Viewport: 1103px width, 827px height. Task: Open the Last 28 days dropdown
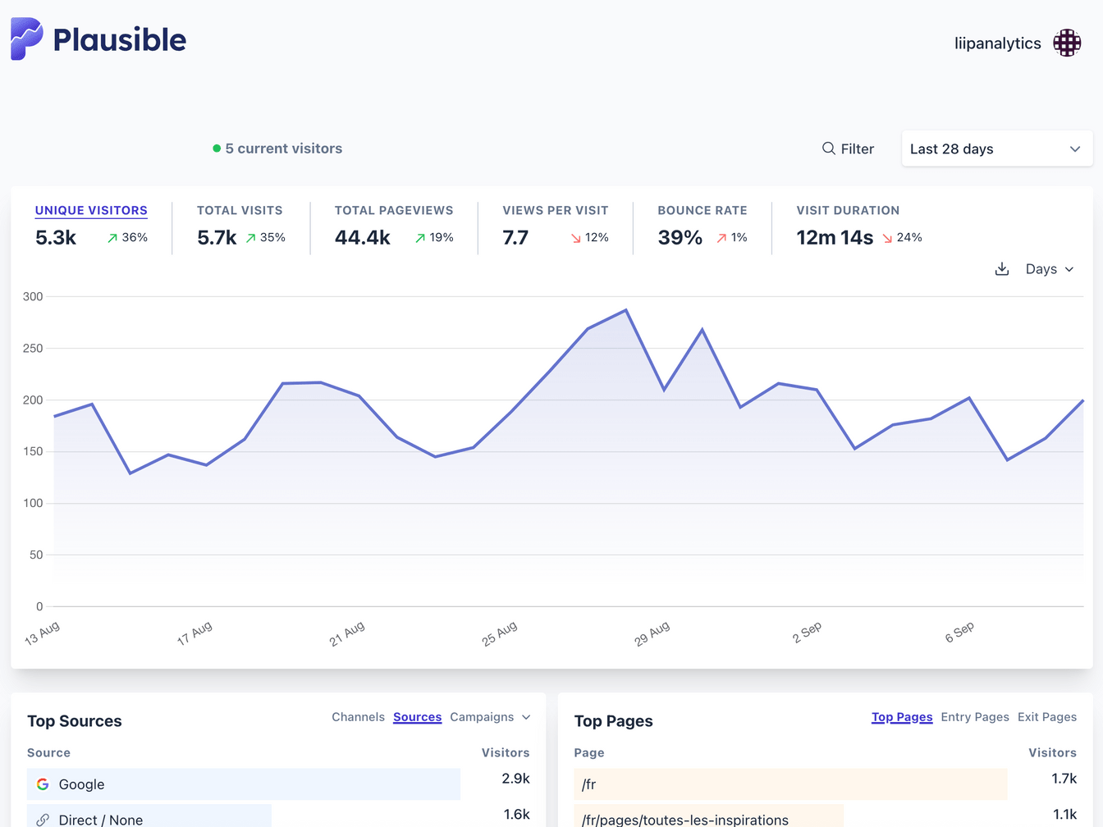995,148
